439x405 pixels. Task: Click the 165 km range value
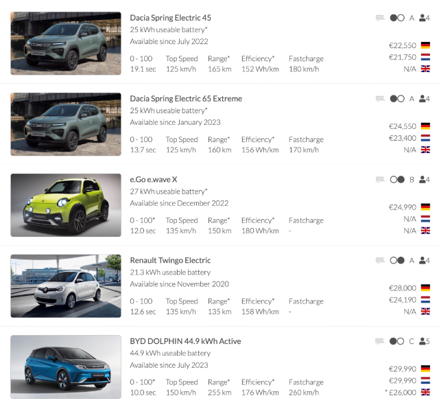(219, 69)
